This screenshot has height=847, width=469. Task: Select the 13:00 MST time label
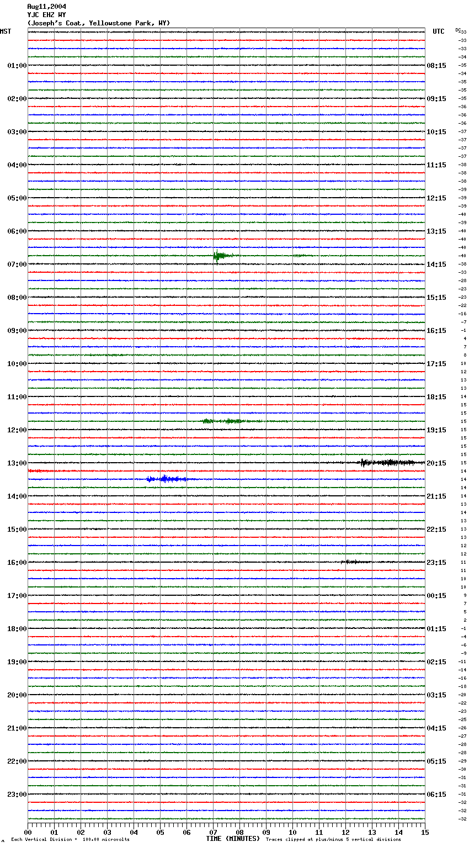[17, 463]
